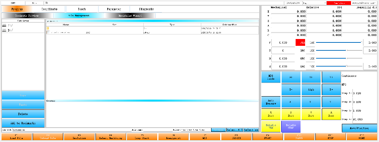Switch to the Coordinate tab
This screenshot has height=142, width=379.
(49, 9)
